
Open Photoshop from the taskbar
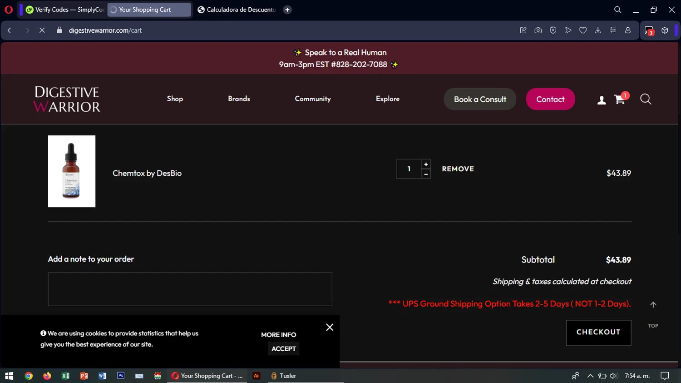[121, 376]
